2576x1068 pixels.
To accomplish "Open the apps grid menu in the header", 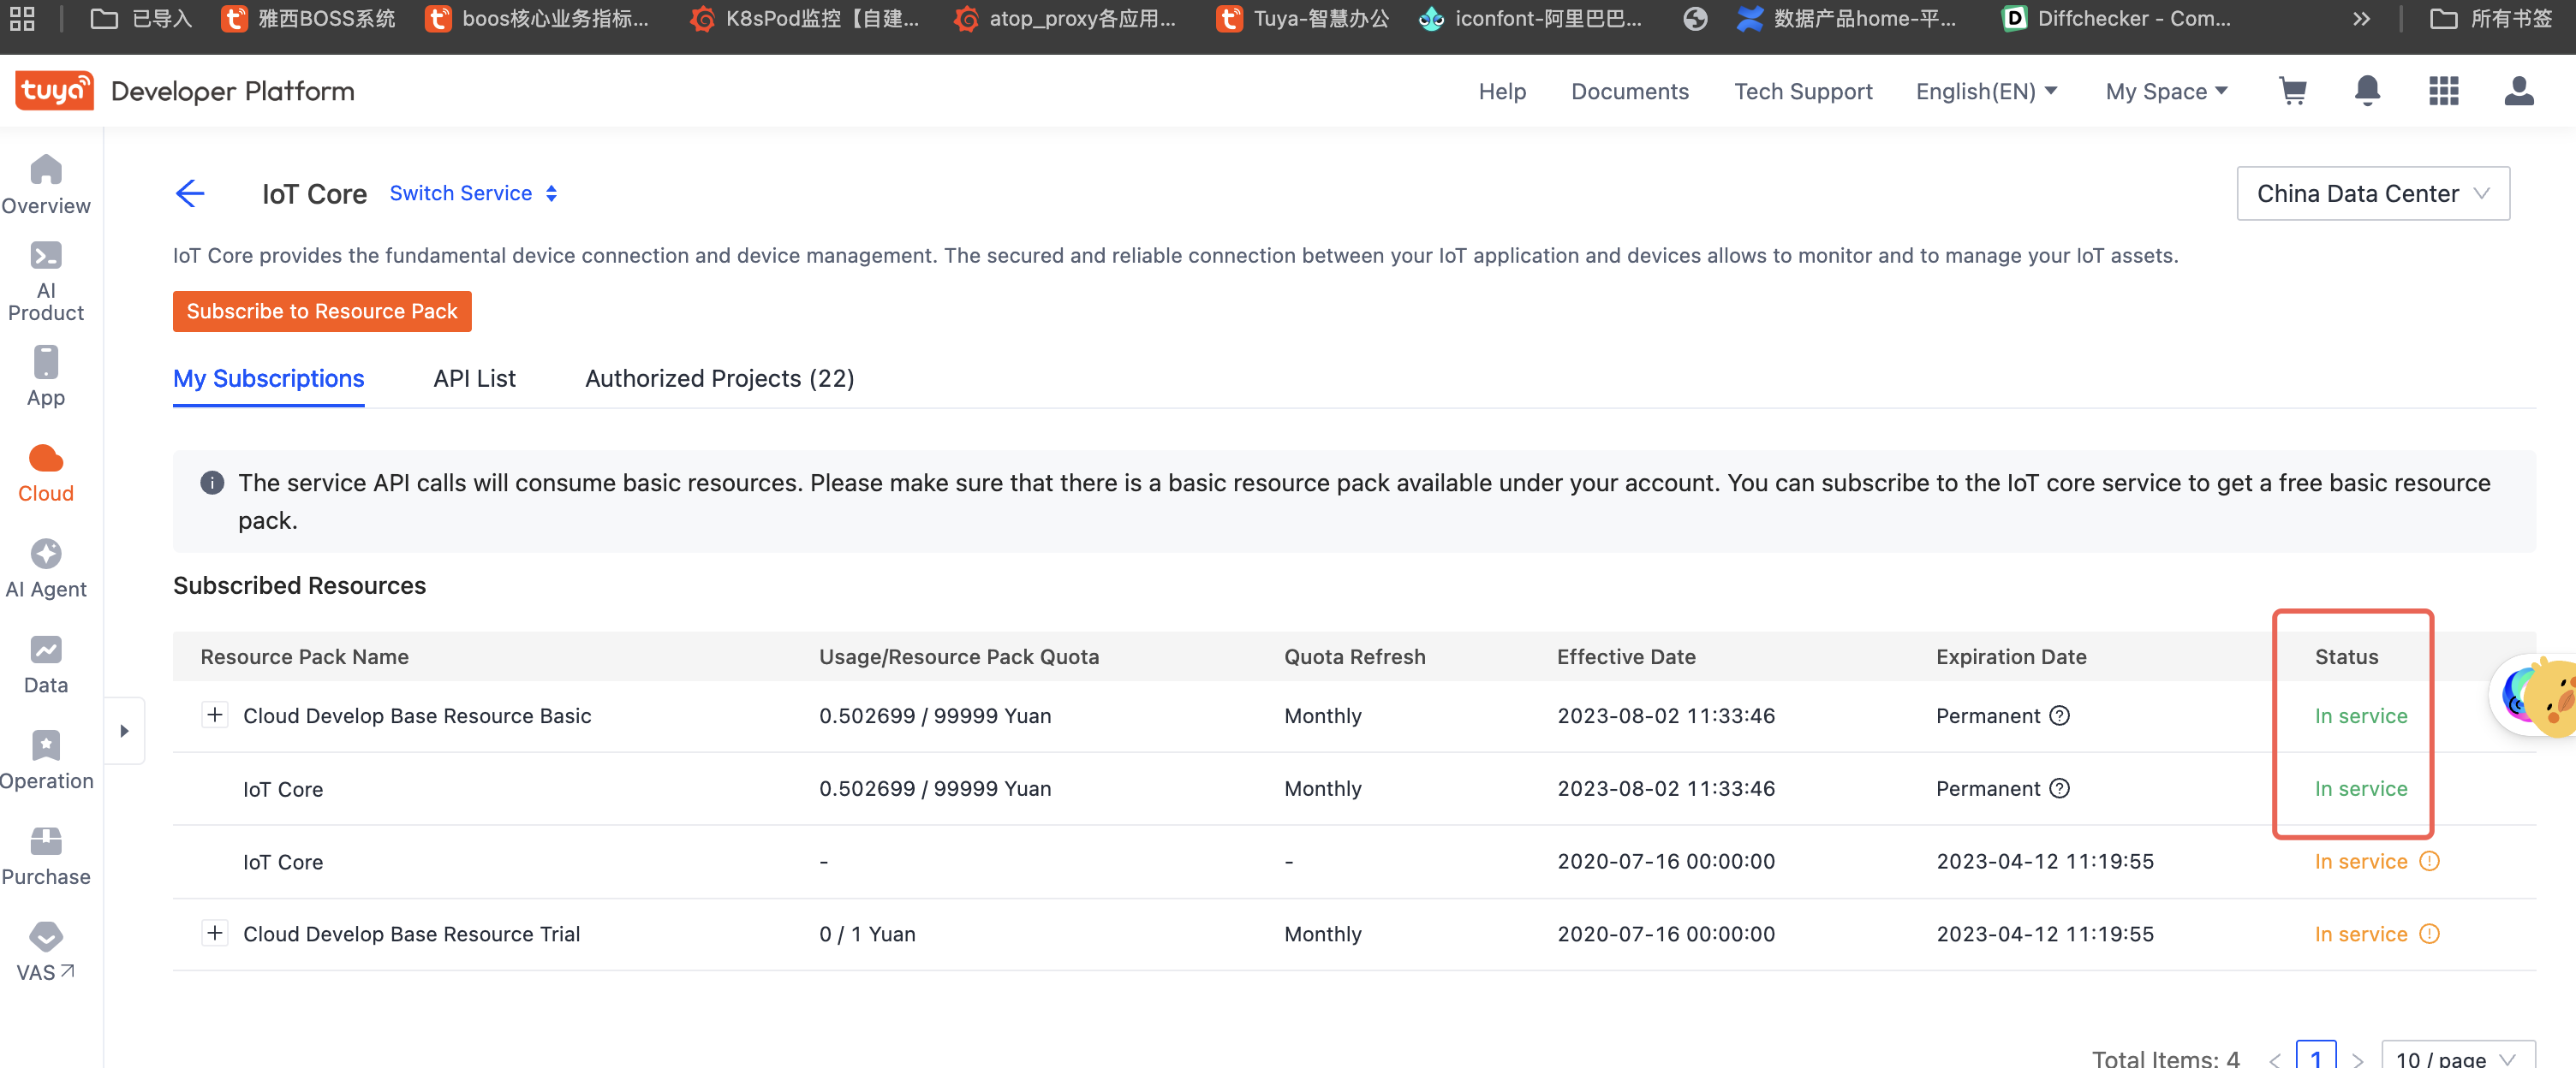I will [2443, 91].
